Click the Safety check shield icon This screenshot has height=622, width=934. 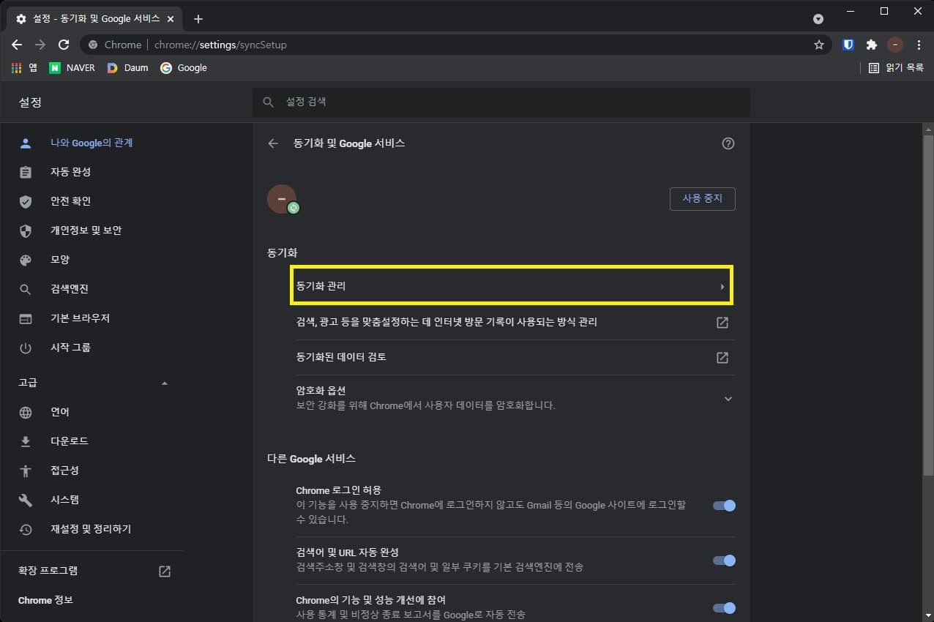coord(25,201)
